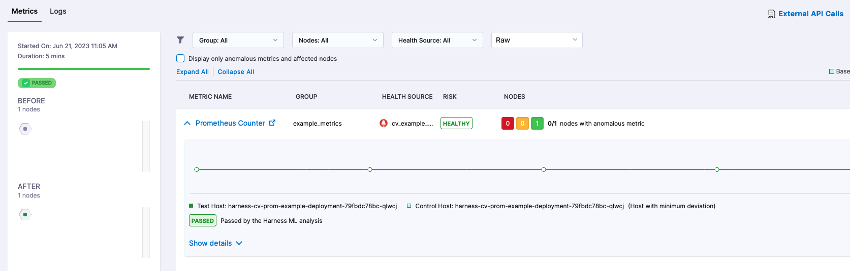
Task: Click the External API Calls document icon
Action: 771,14
